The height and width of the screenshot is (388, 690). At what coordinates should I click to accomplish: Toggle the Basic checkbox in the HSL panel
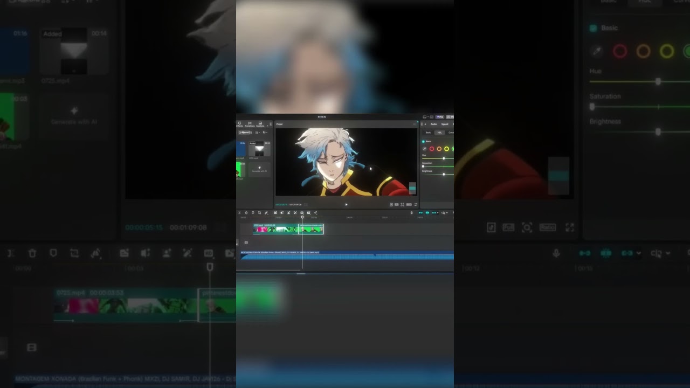click(423, 142)
